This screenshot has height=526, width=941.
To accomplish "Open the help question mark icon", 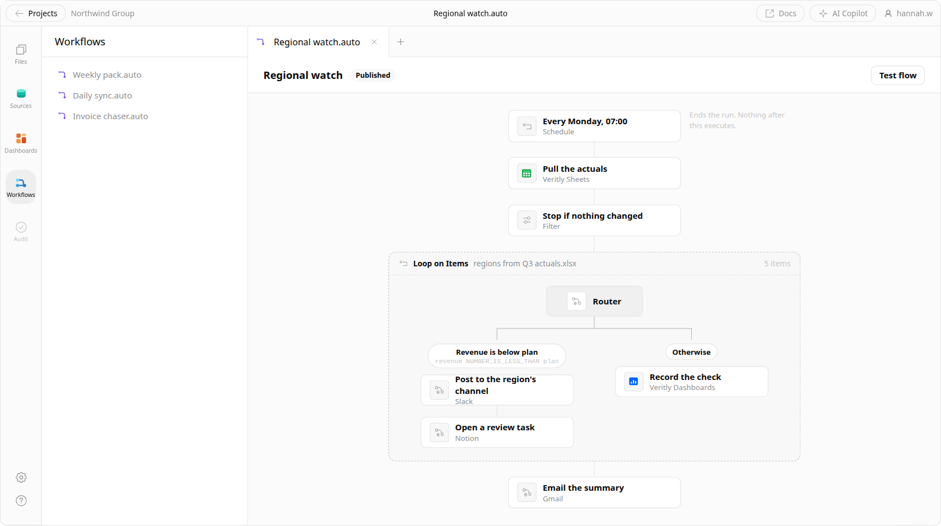I will pos(21,501).
